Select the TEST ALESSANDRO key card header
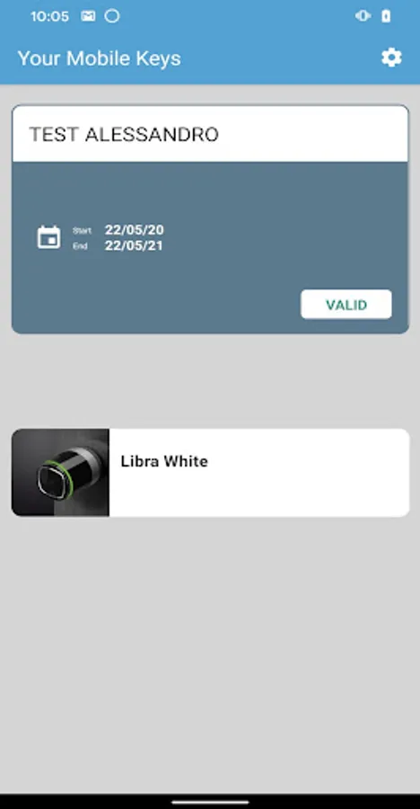The width and height of the screenshot is (420, 809). click(210, 134)
